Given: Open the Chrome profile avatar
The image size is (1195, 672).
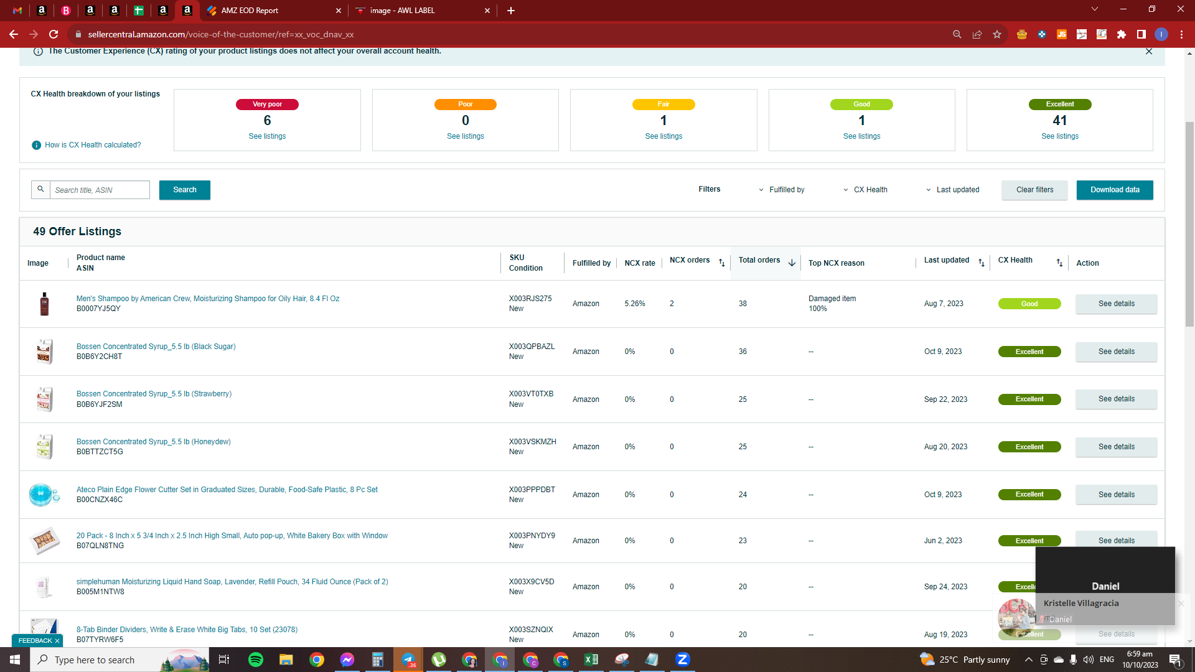Looking at the screenshot, I should coord(1161,34).
